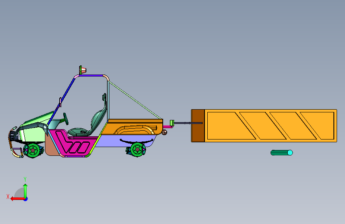Click the red "X" axis label
This screenshot has width=345, height=224.
(x=8, y=196)
